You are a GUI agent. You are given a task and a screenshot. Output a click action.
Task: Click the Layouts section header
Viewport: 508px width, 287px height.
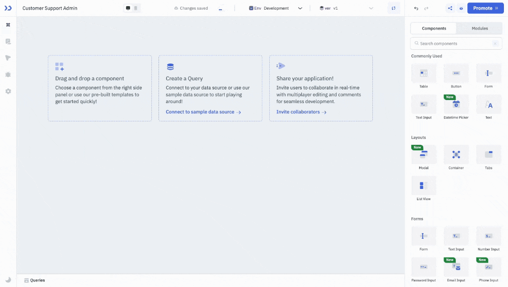(x=418, y=137)
